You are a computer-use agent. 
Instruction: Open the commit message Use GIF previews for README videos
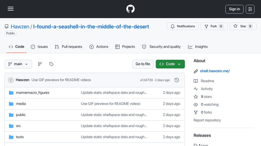pos(61,80)
